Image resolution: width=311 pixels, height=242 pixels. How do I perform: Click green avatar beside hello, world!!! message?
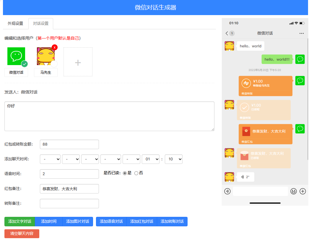300,59
